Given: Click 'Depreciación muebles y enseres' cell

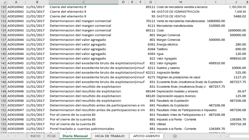Looking at the screenshot, I should tap(177, 91).
